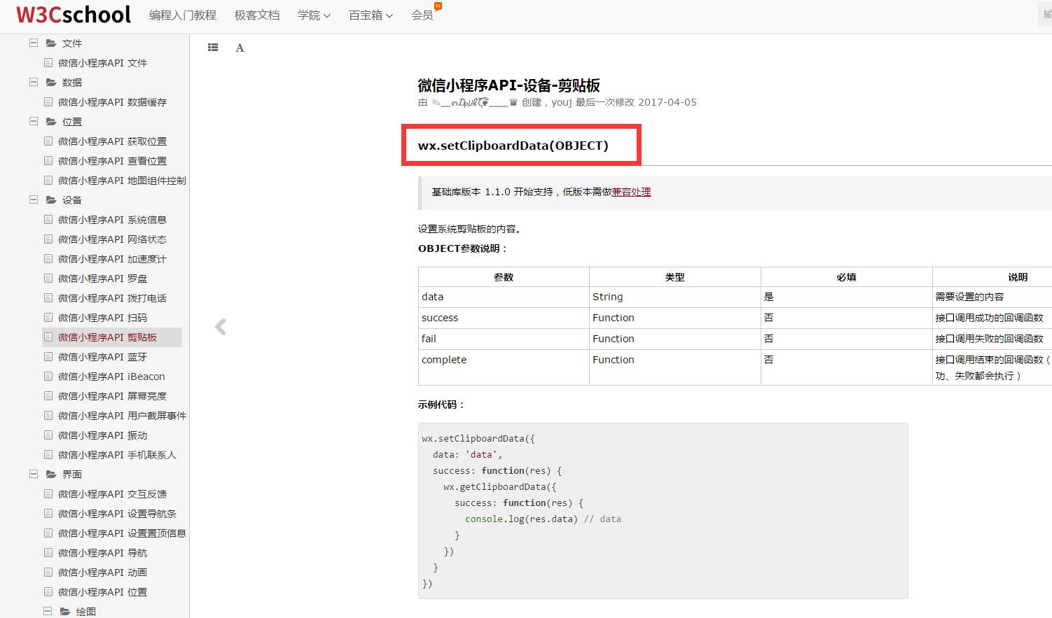Click the 'String' type cell
Viewport: 1052px width, 618px height.
point(674,297)
